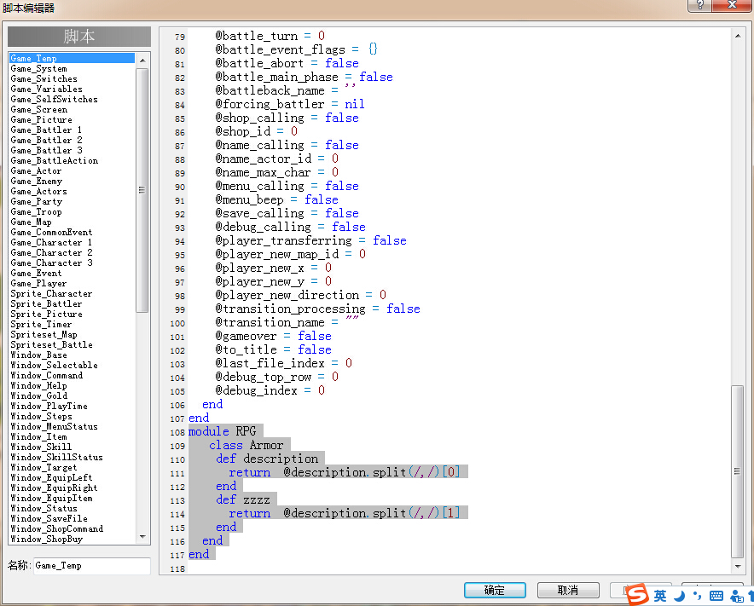Select the Game_Player script
This screenshot has width=754, height=606.
(x=38, y=284)
